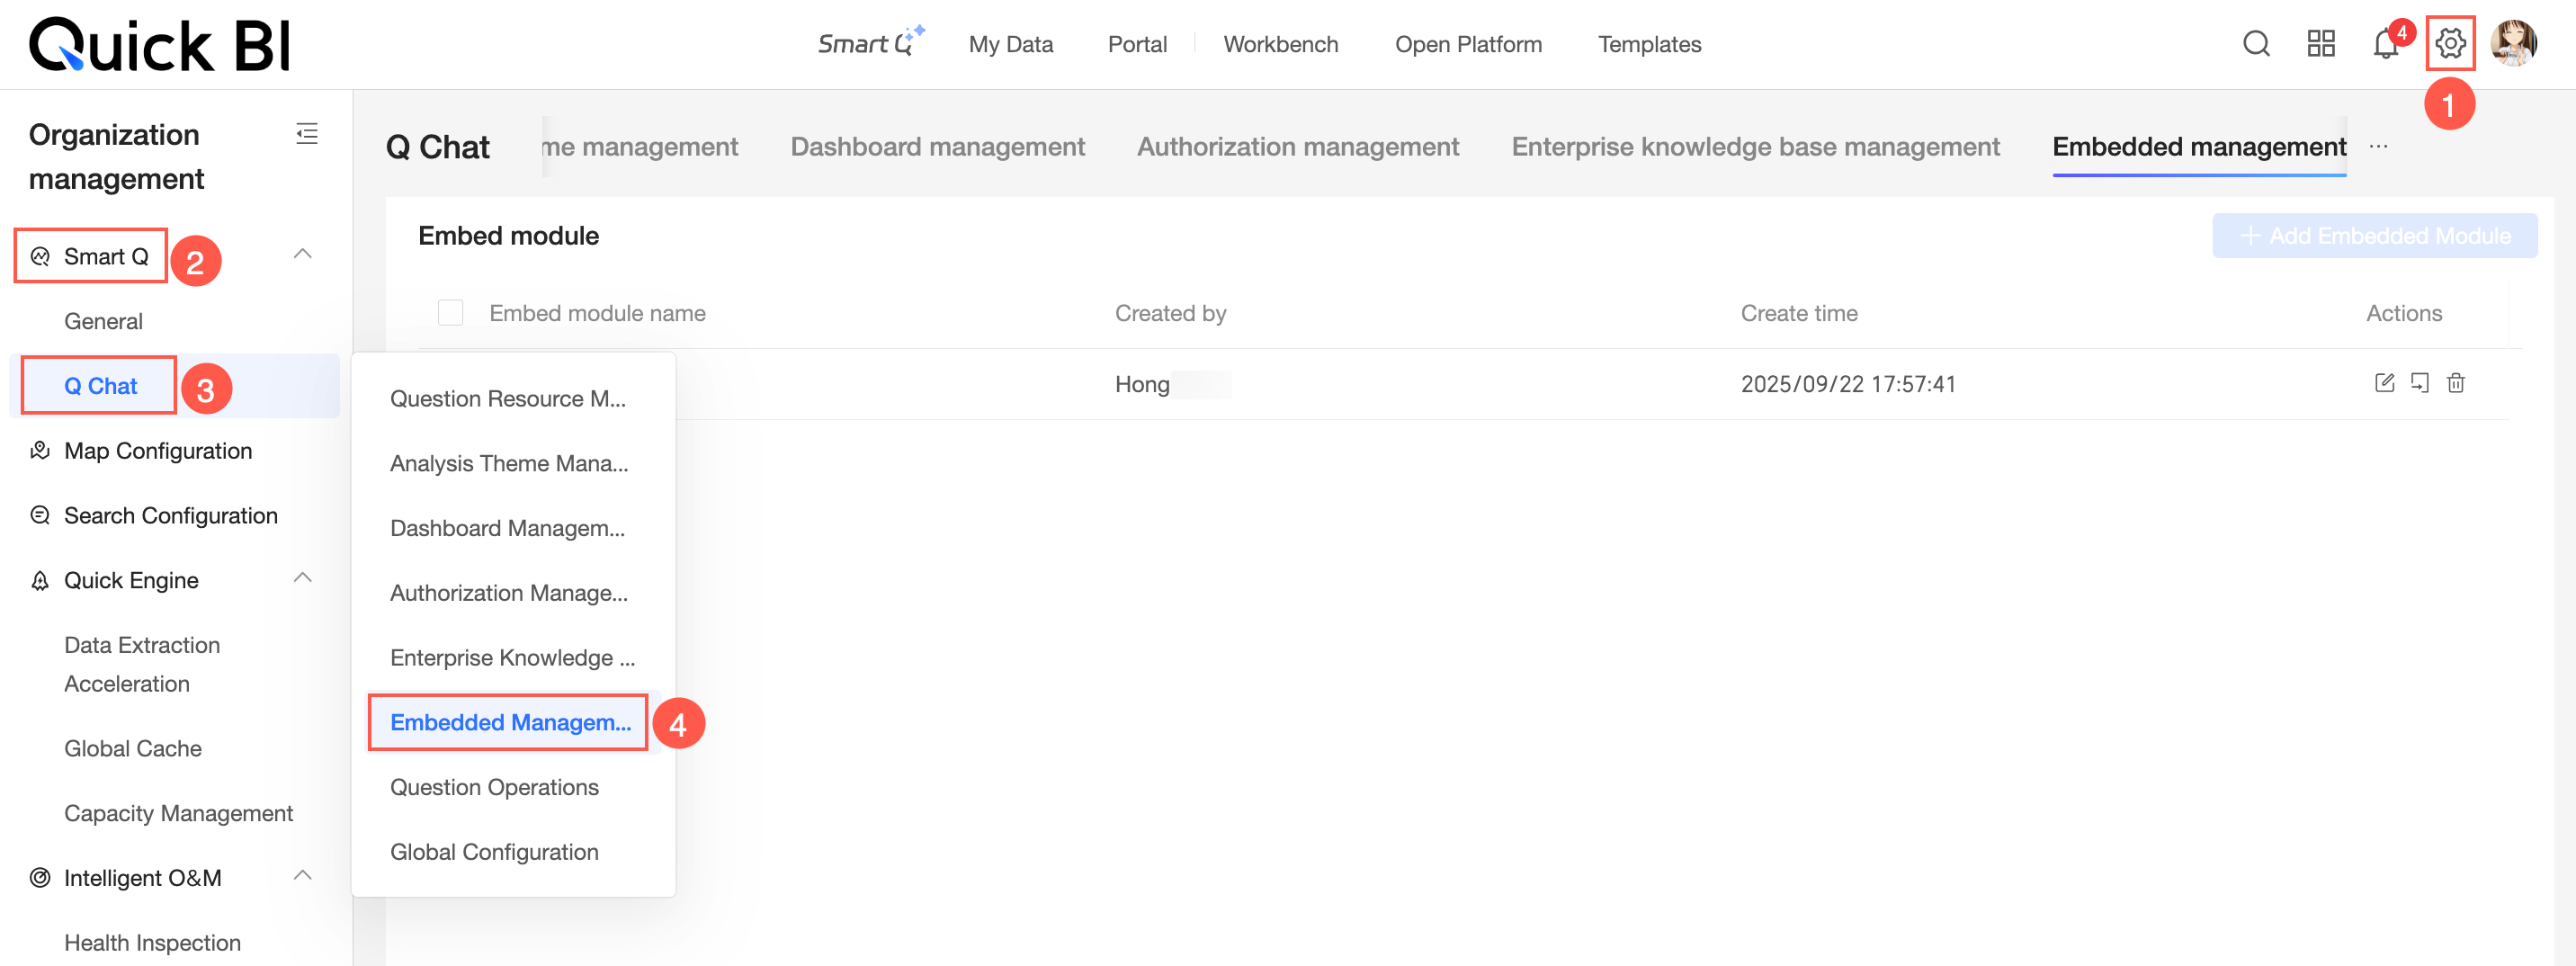Screen dimensions: 2576x966
Task: Click the Embed module name column header
Action: 597,313
